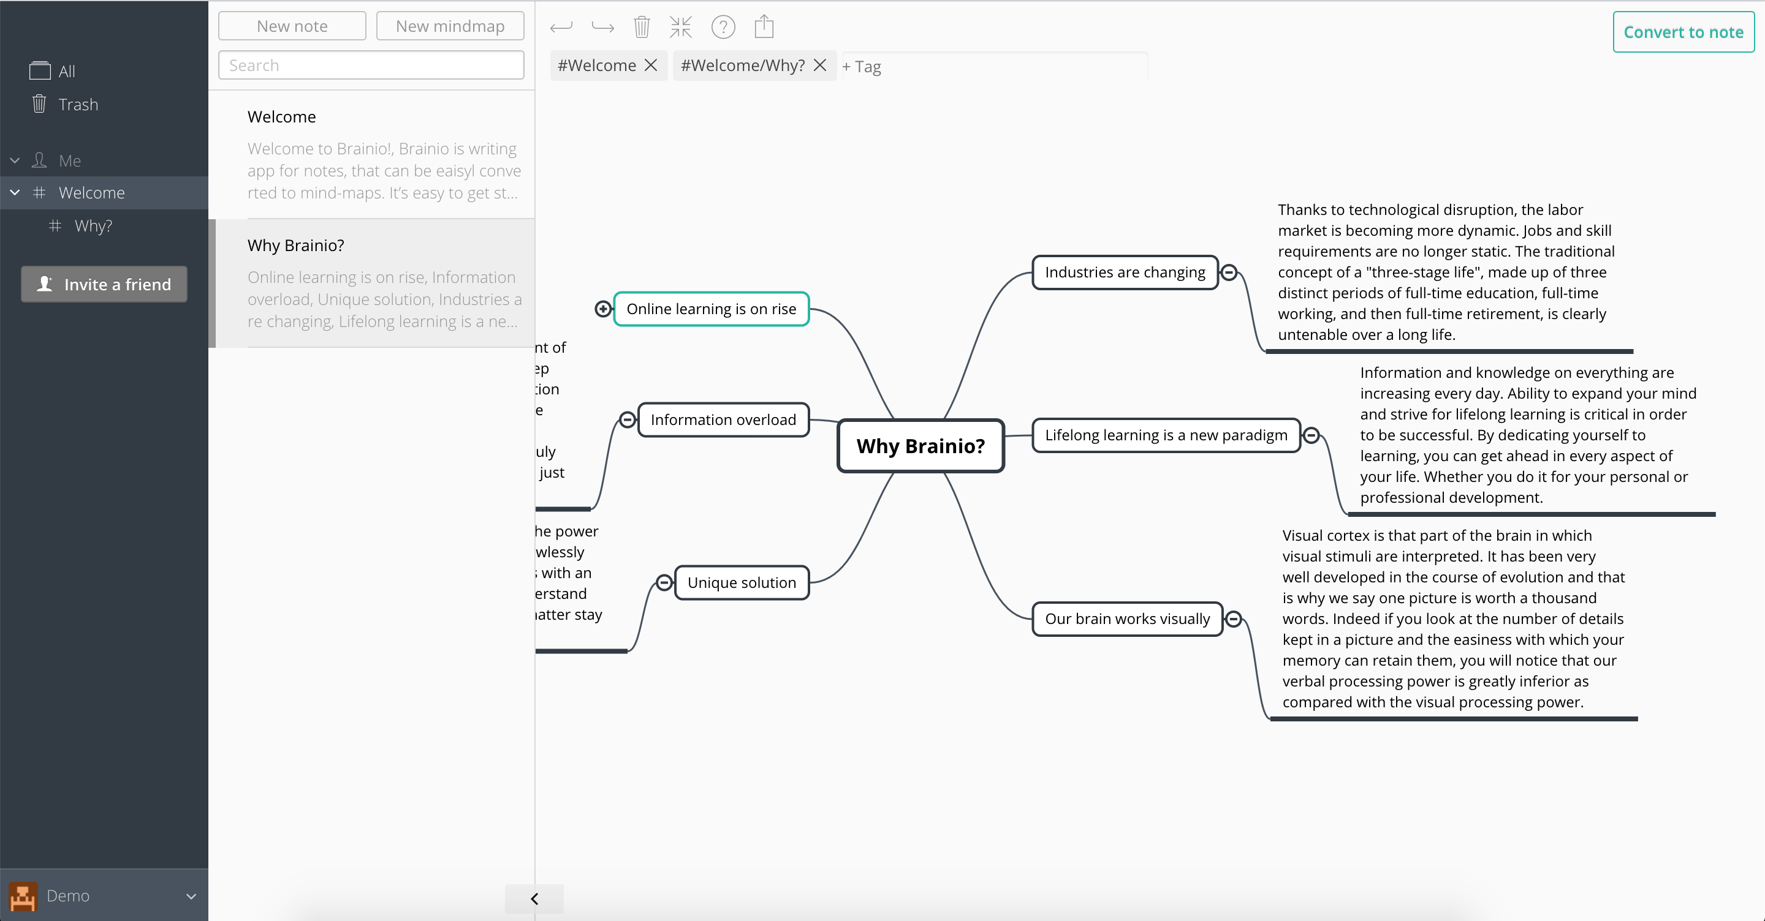Image resolution: width=1765 pixels, height=921 pixels.
Task: Click the Demo user avatar
Action: [23, 896]
